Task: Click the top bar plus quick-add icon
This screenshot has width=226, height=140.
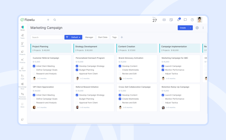Action: pyautogui.click(x=48, y=20)
